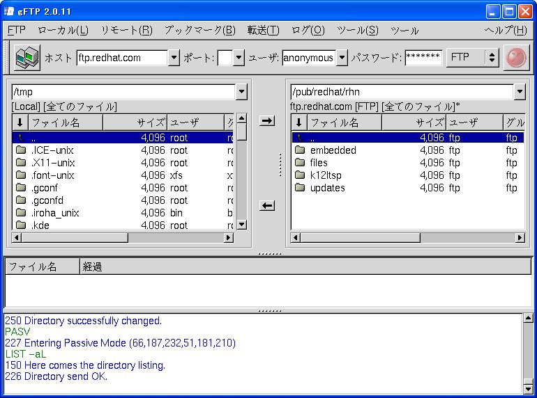Click the remote path field /pub/redhat/rhn
The width and height of the screenshot is (537, 398).
[x=402, y=92]
